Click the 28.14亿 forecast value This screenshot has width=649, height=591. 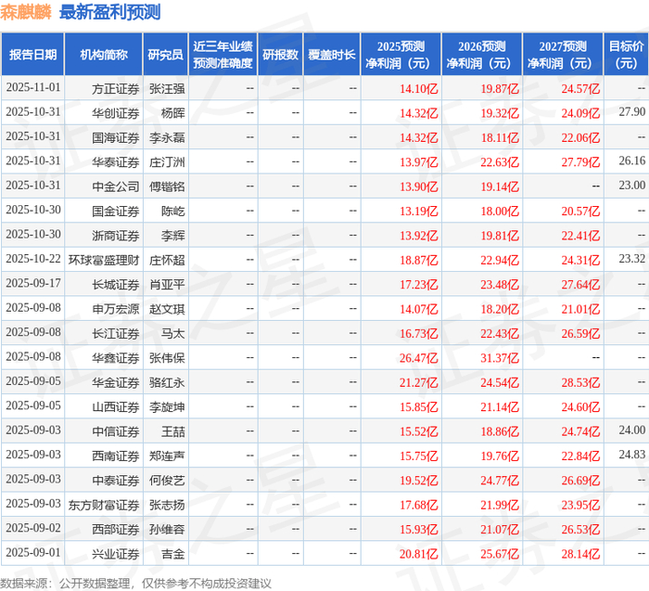tap(580, 554)
